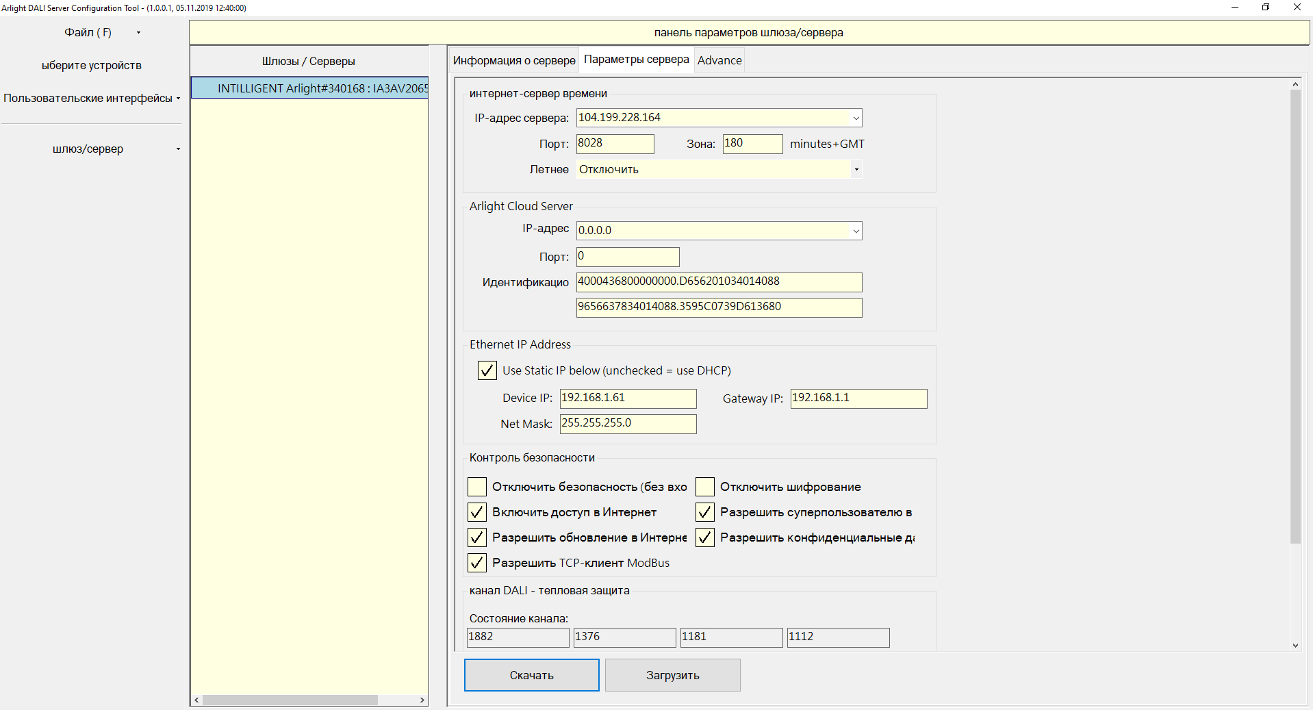Disable Включить доступ в Интернет checkbox
This screenshot has height=710, width=1313.
[477, 512]
